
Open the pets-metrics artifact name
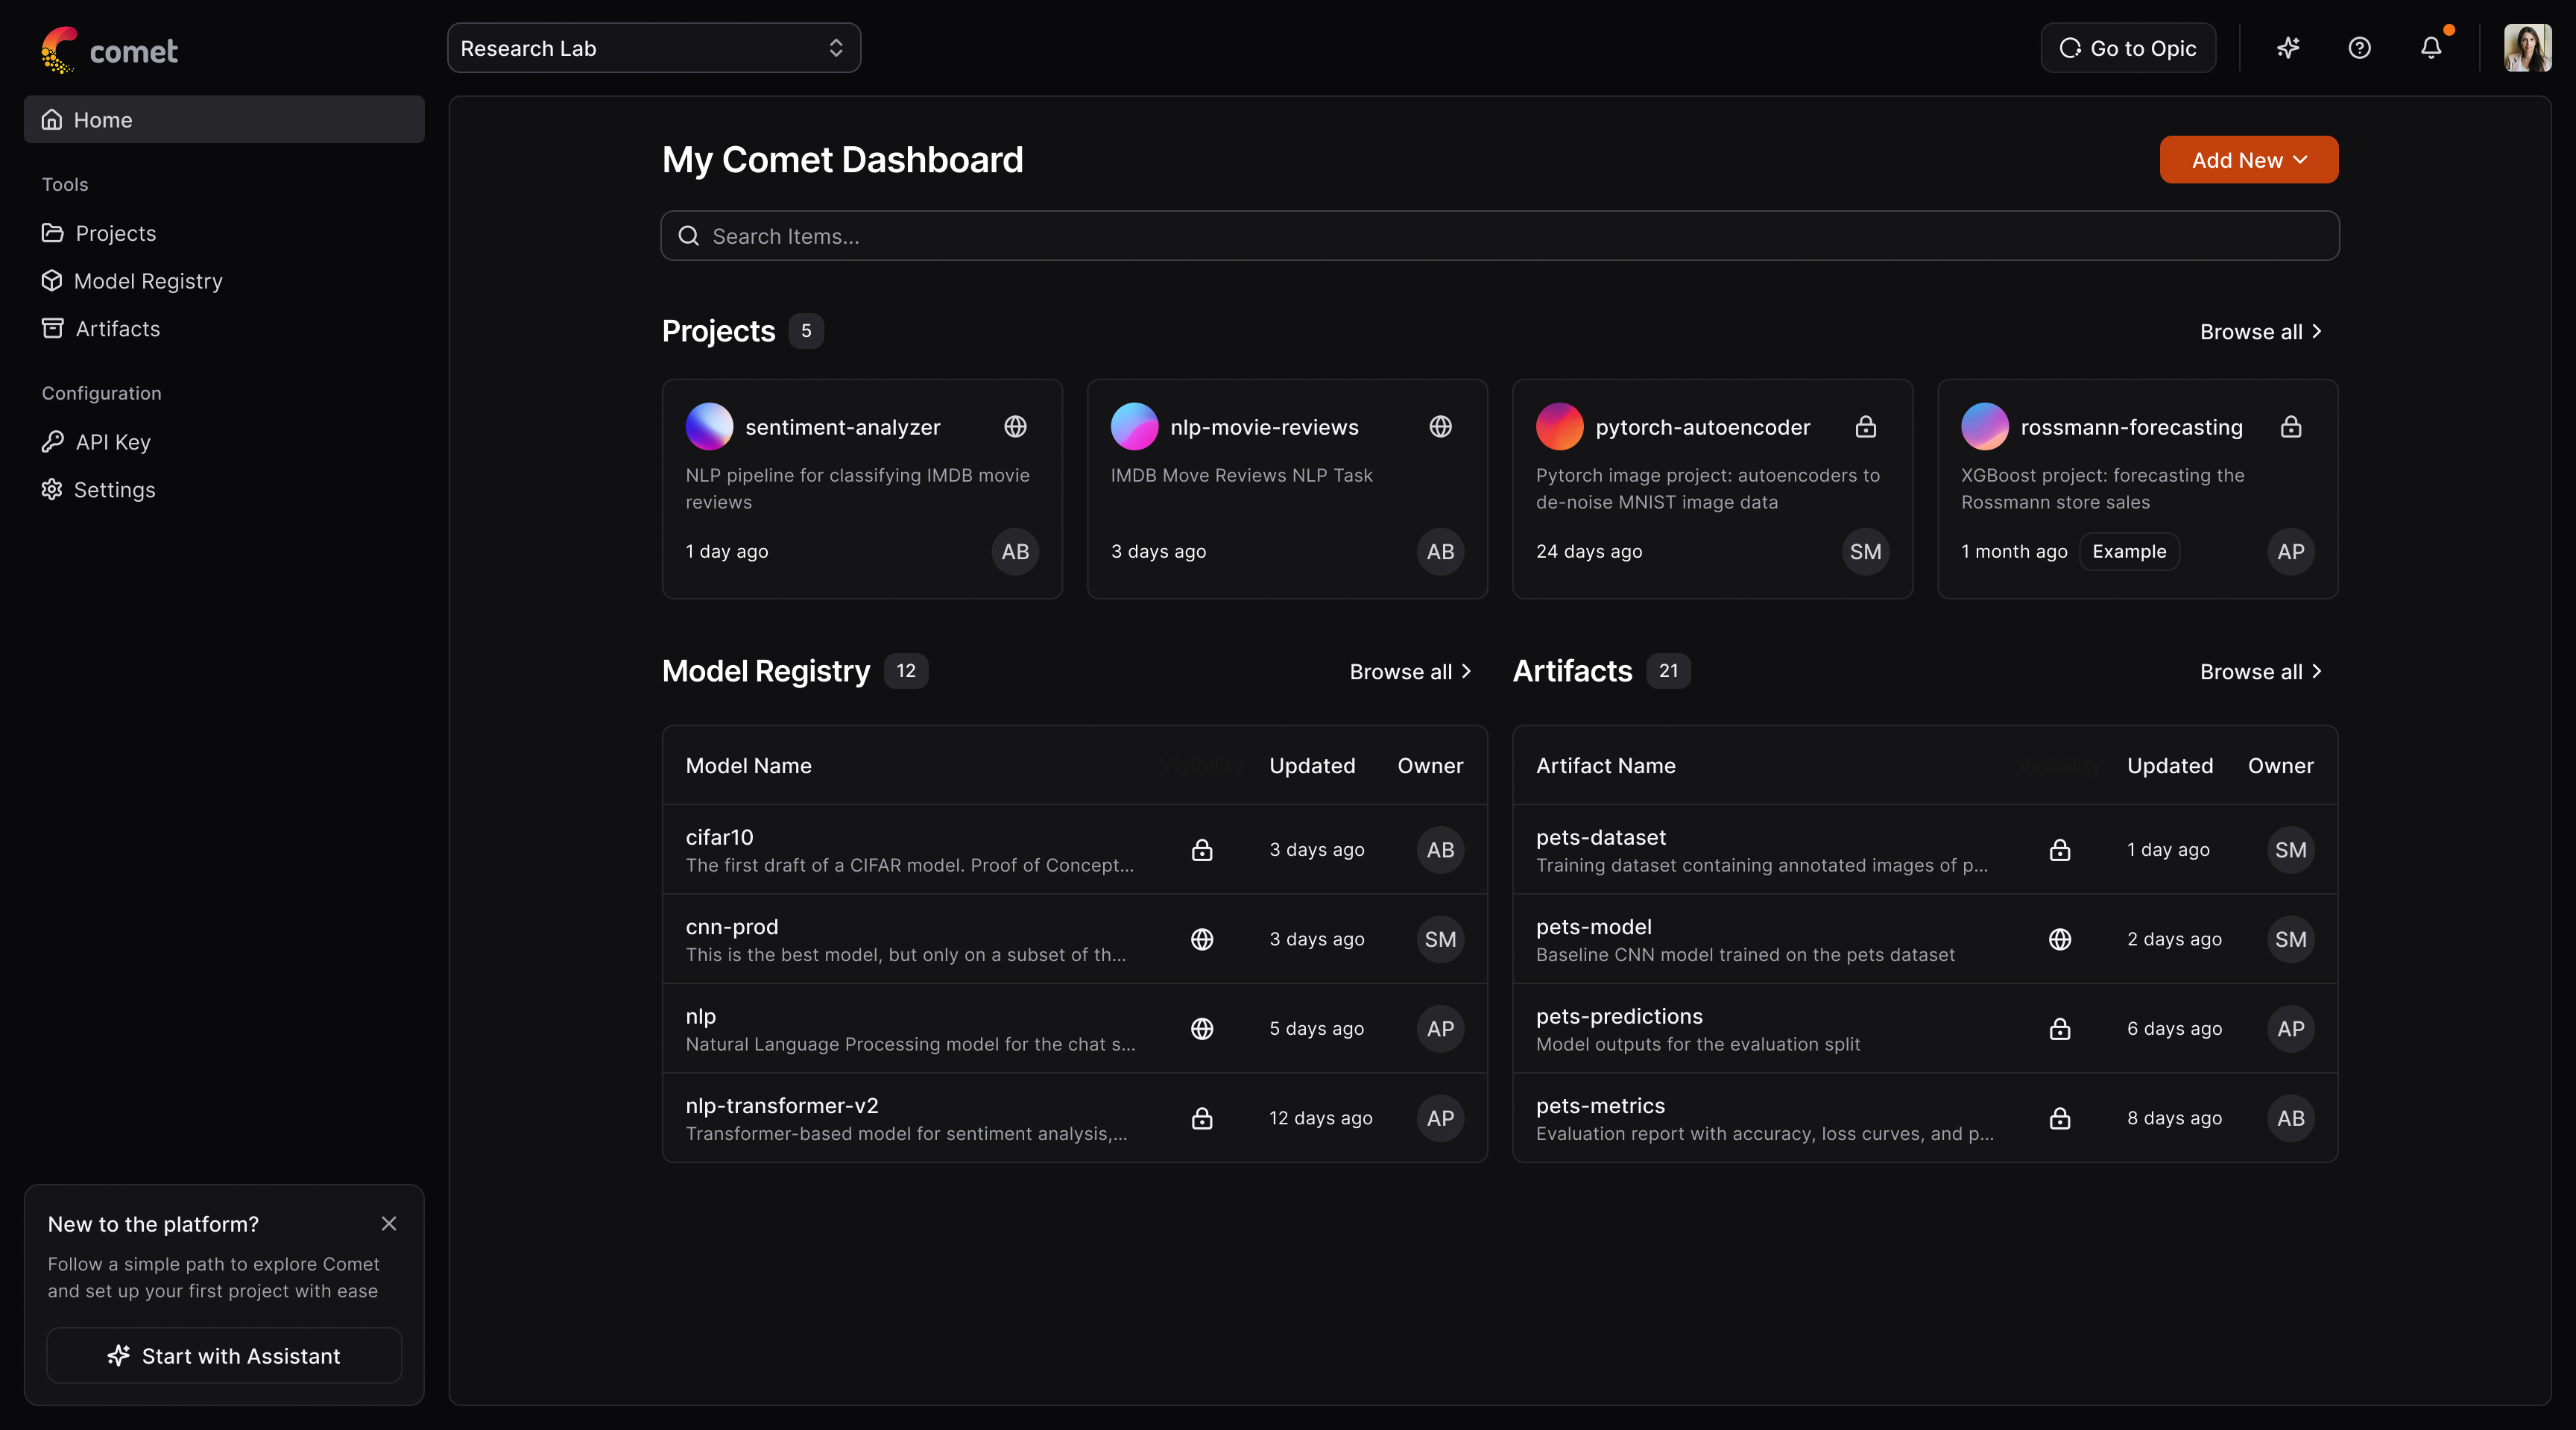[x=1600, y=1106]
